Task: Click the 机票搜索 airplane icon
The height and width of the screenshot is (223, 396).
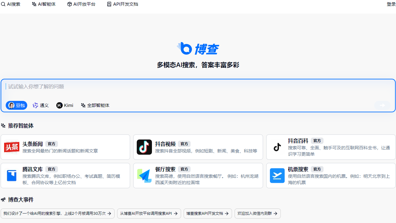Action: pyautogui.click(x=277, y=176)
